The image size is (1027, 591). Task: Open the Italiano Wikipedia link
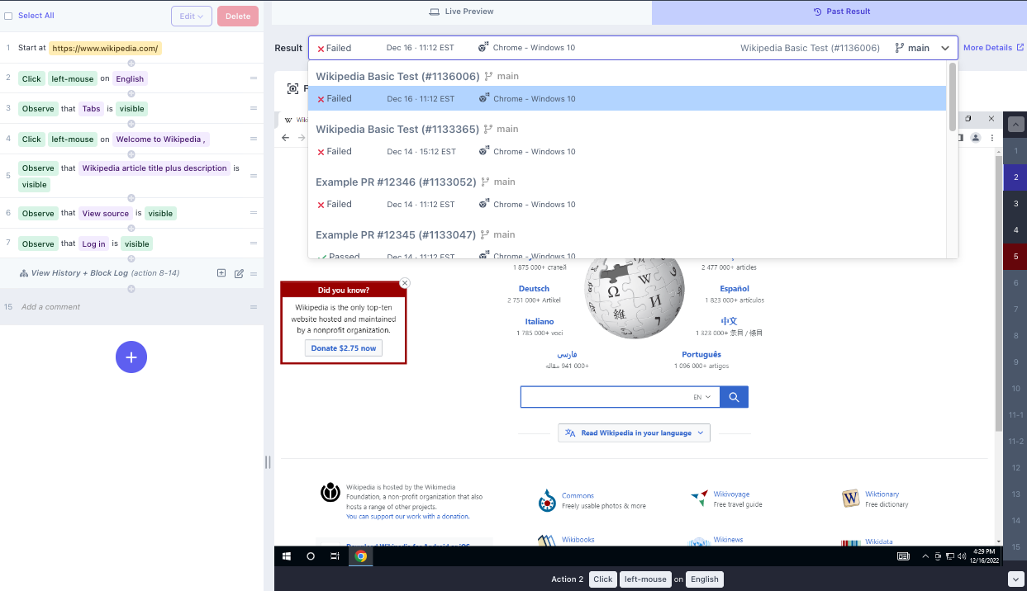coord(540,322)
